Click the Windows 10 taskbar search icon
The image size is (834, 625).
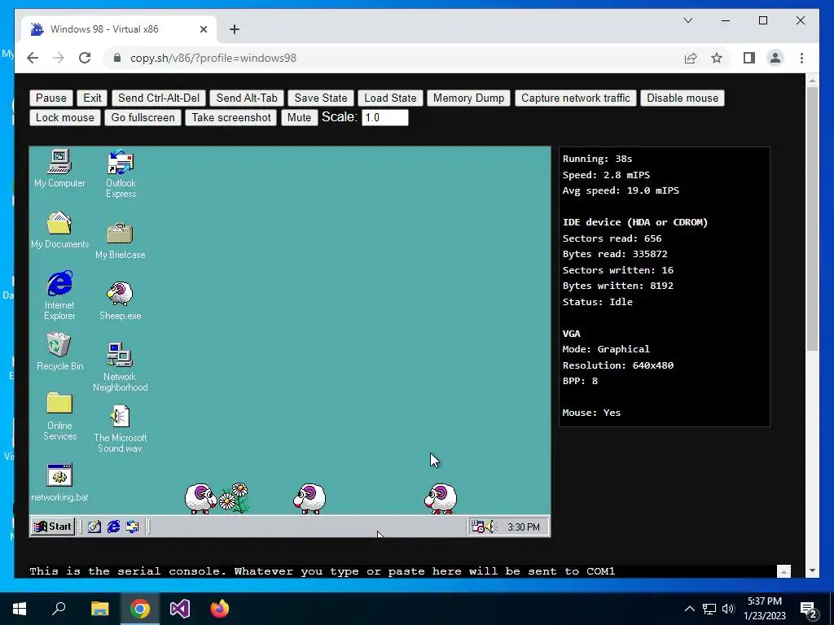tap(59, 609)
